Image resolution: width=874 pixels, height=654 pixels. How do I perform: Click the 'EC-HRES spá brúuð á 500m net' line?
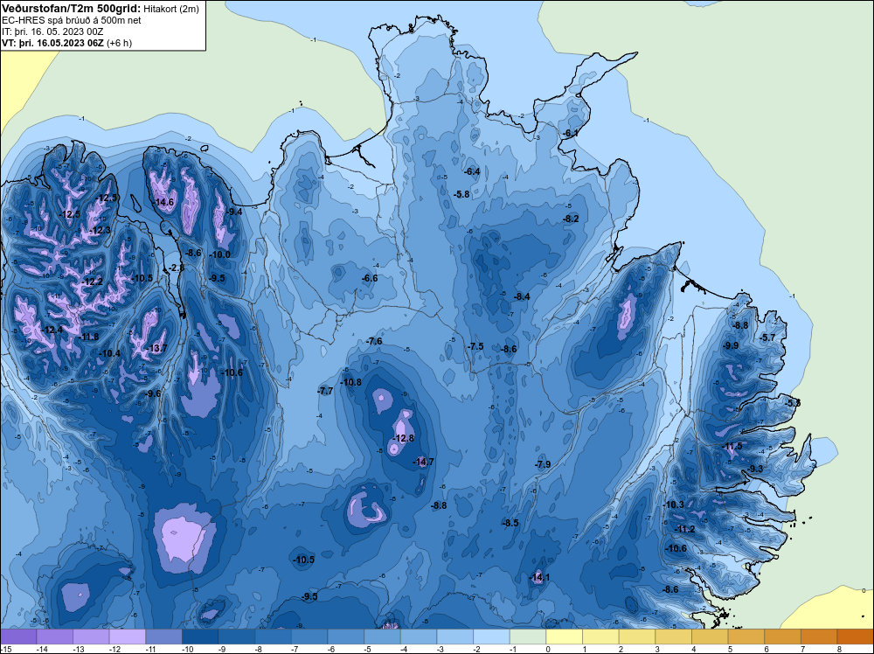coord(72,20)
